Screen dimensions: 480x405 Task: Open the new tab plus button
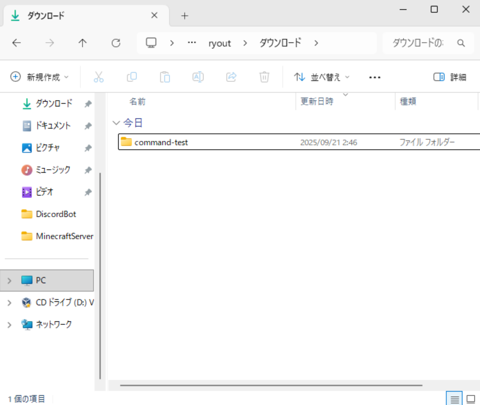coord(185,16)
